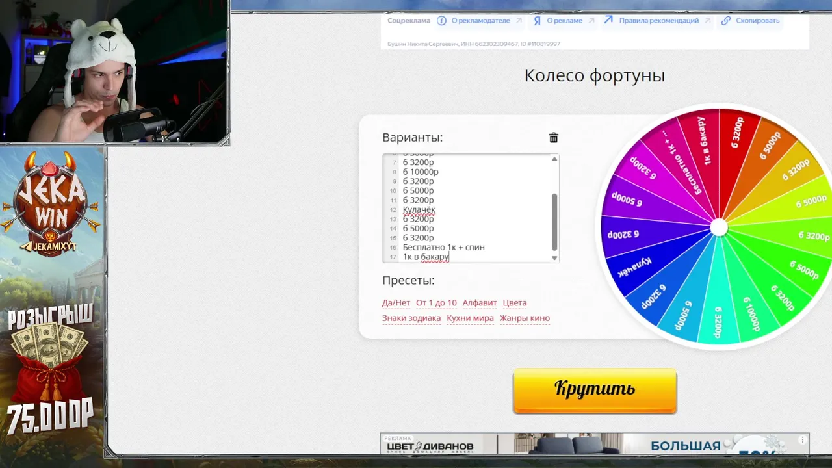Click the scroll down arrow in variants list
The height and width of the screenshot is (468, 832).
click(x=554, y=258)
